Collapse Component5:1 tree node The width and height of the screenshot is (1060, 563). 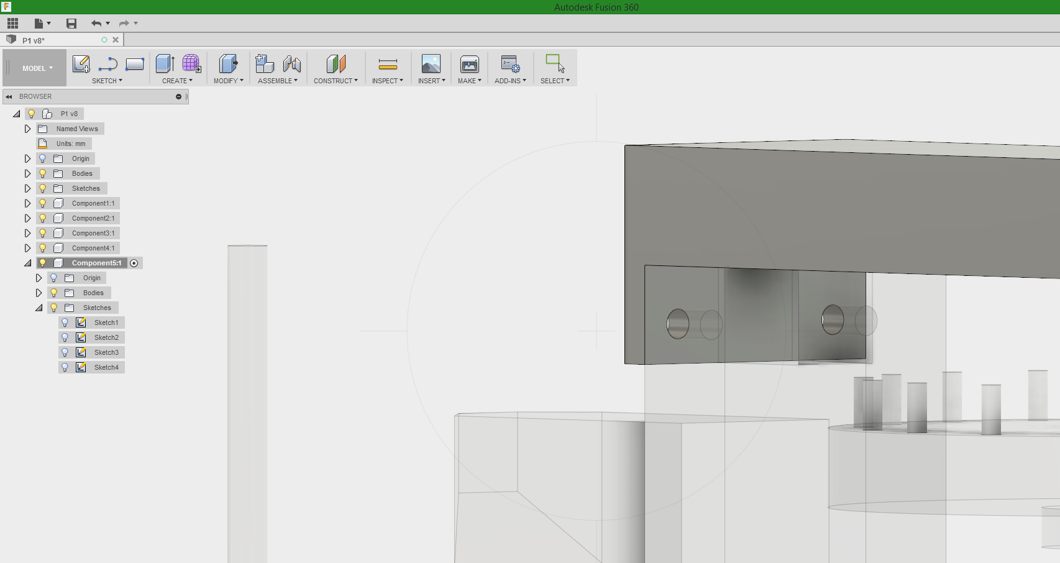pyautogui.click(x=28, y=263)
